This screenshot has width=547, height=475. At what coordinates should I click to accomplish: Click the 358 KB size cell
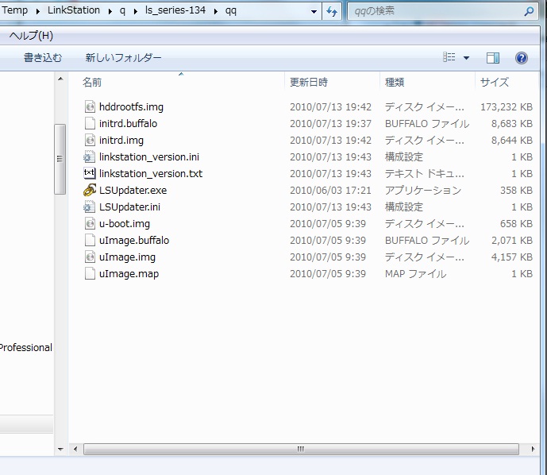pyautogui.click(x=516, y=190)
